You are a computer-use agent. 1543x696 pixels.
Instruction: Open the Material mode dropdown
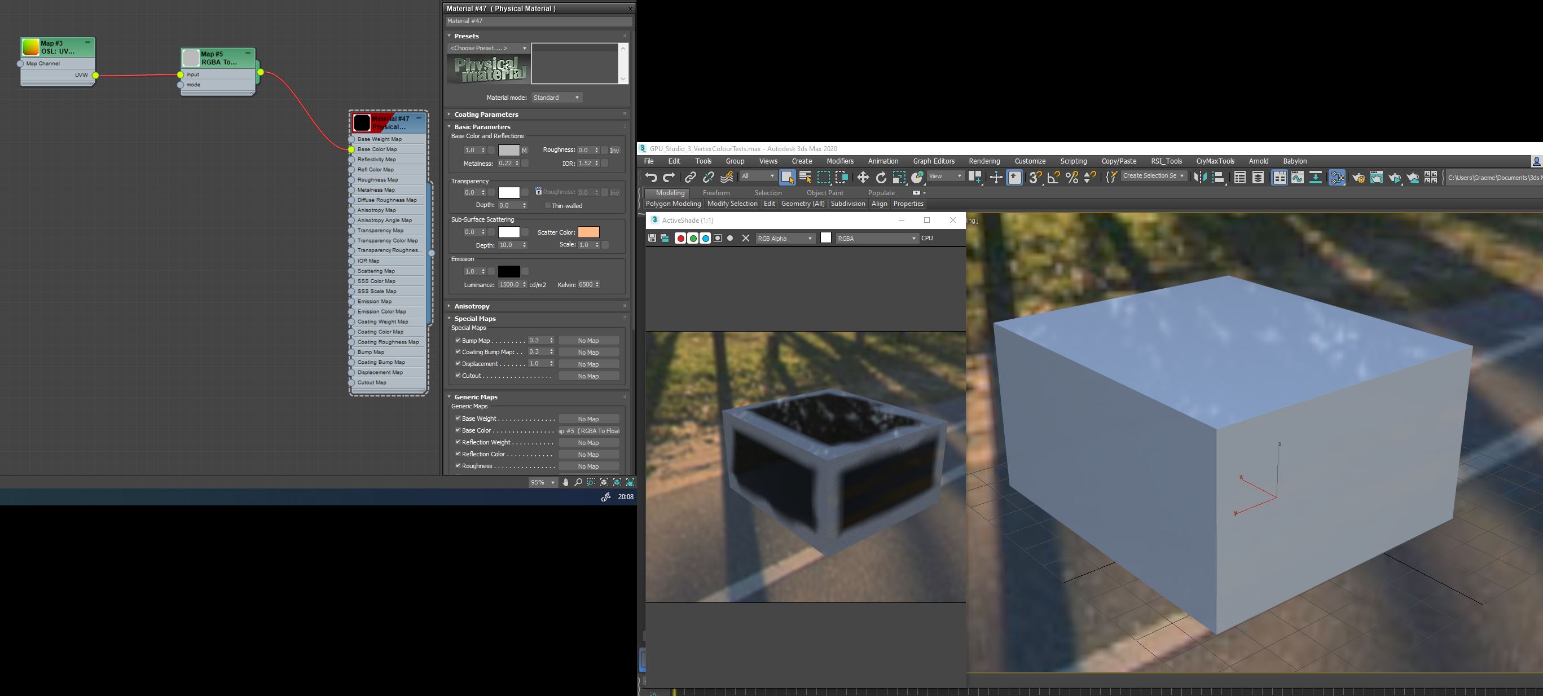[x=556, y=98]
